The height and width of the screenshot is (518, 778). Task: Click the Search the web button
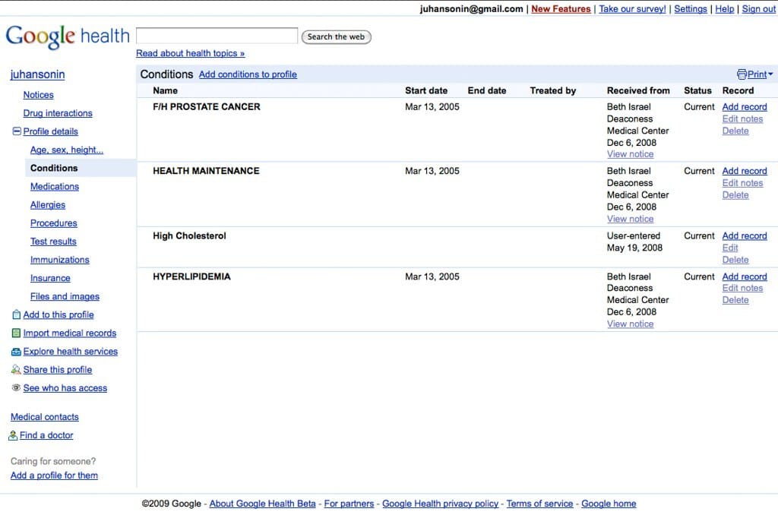coord(336,36)
